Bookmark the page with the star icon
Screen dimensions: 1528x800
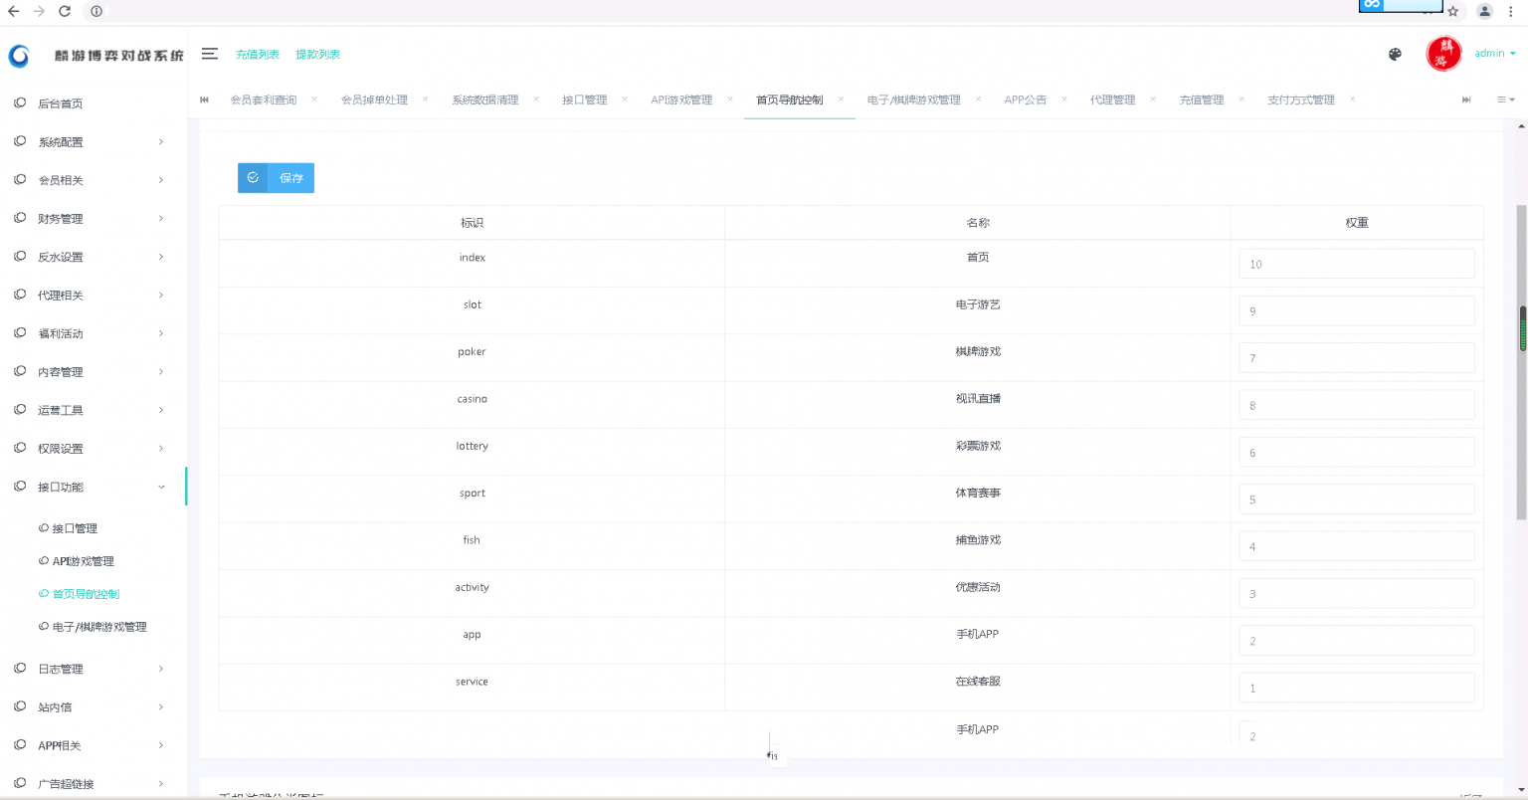coord(1453,11)
